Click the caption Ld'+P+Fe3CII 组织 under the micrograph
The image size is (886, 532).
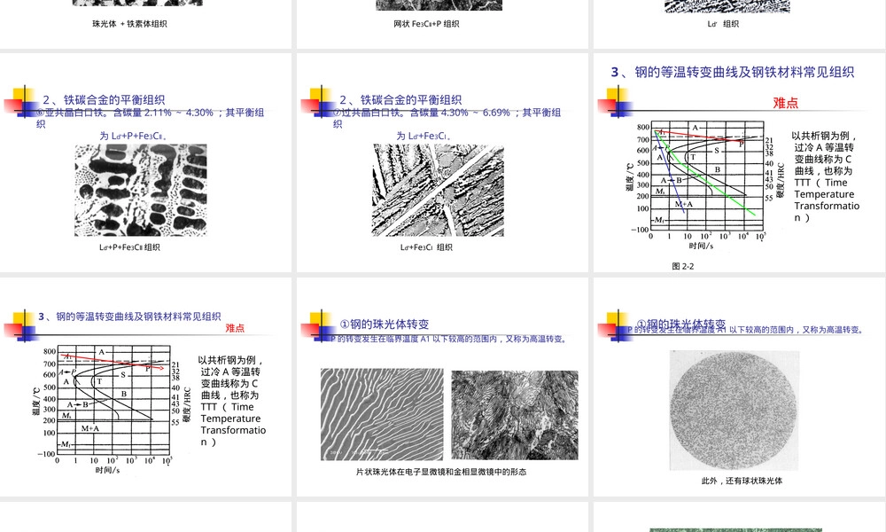(129, 247)
